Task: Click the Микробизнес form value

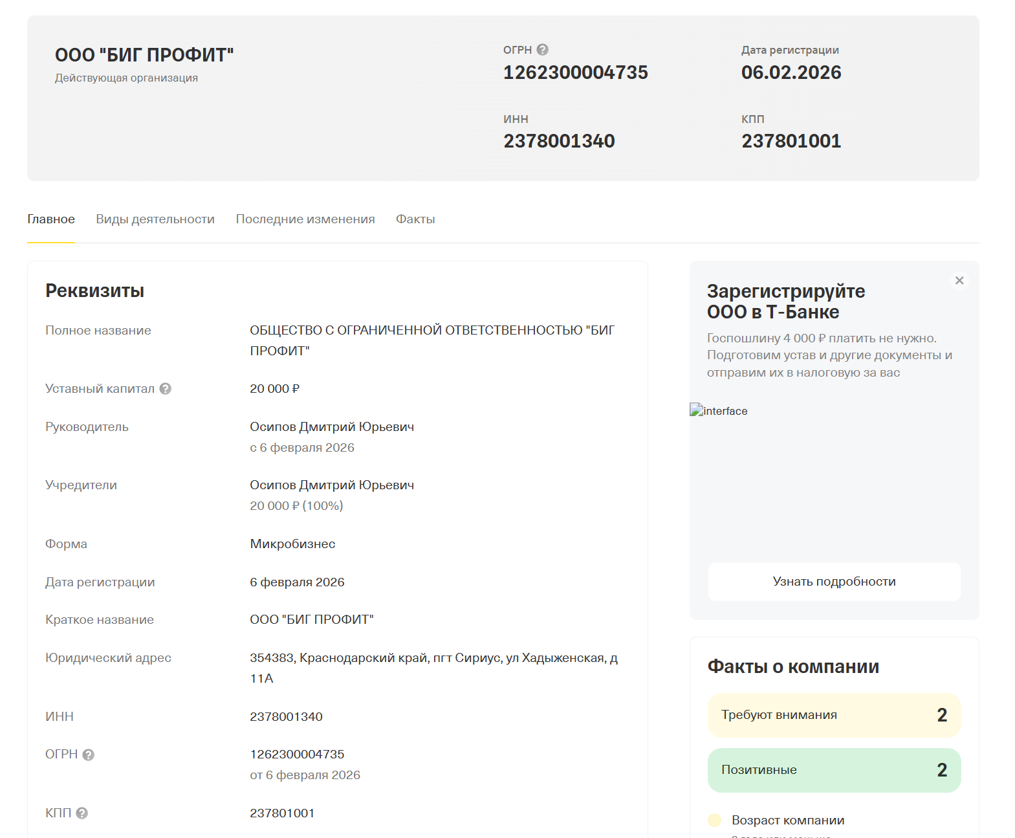Action: point(292,544)
